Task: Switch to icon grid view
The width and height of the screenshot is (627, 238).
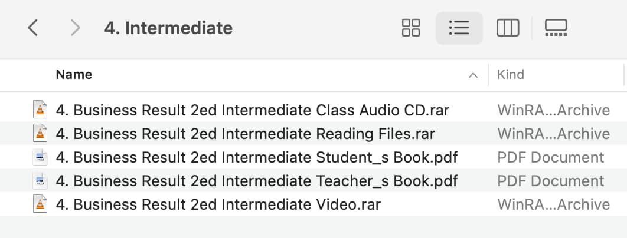Action: [x=411, y=28]
